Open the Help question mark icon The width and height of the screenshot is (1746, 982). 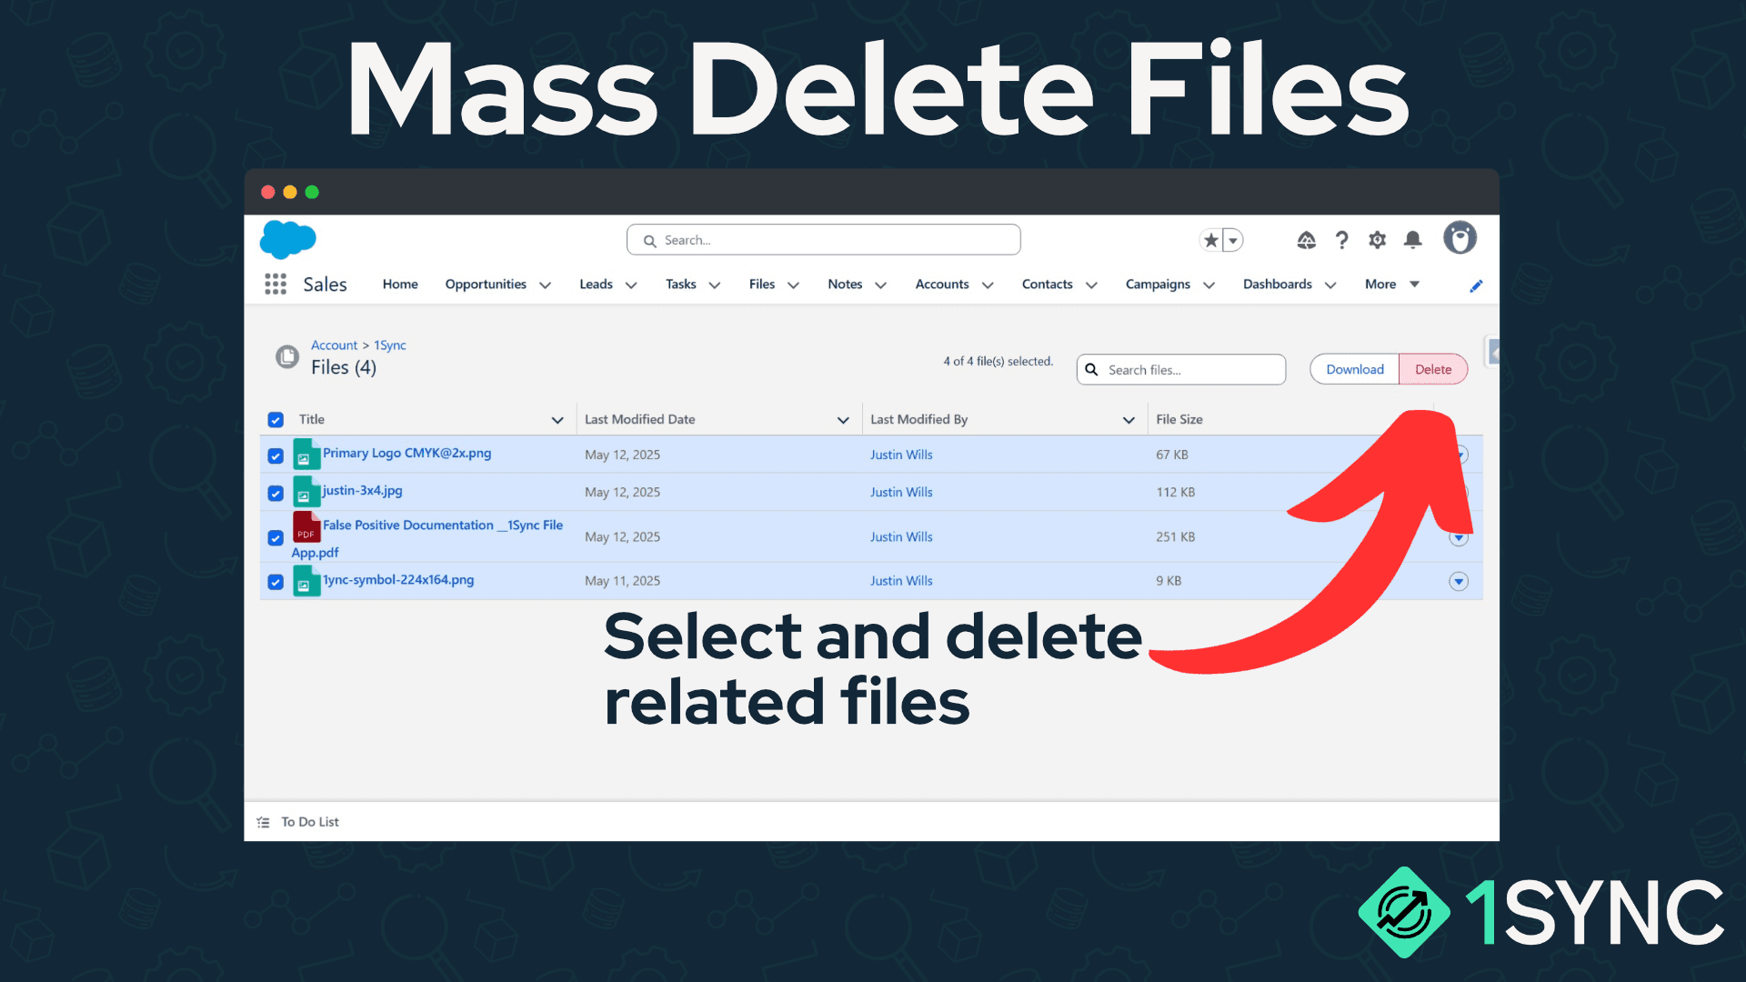point(1341,240)
